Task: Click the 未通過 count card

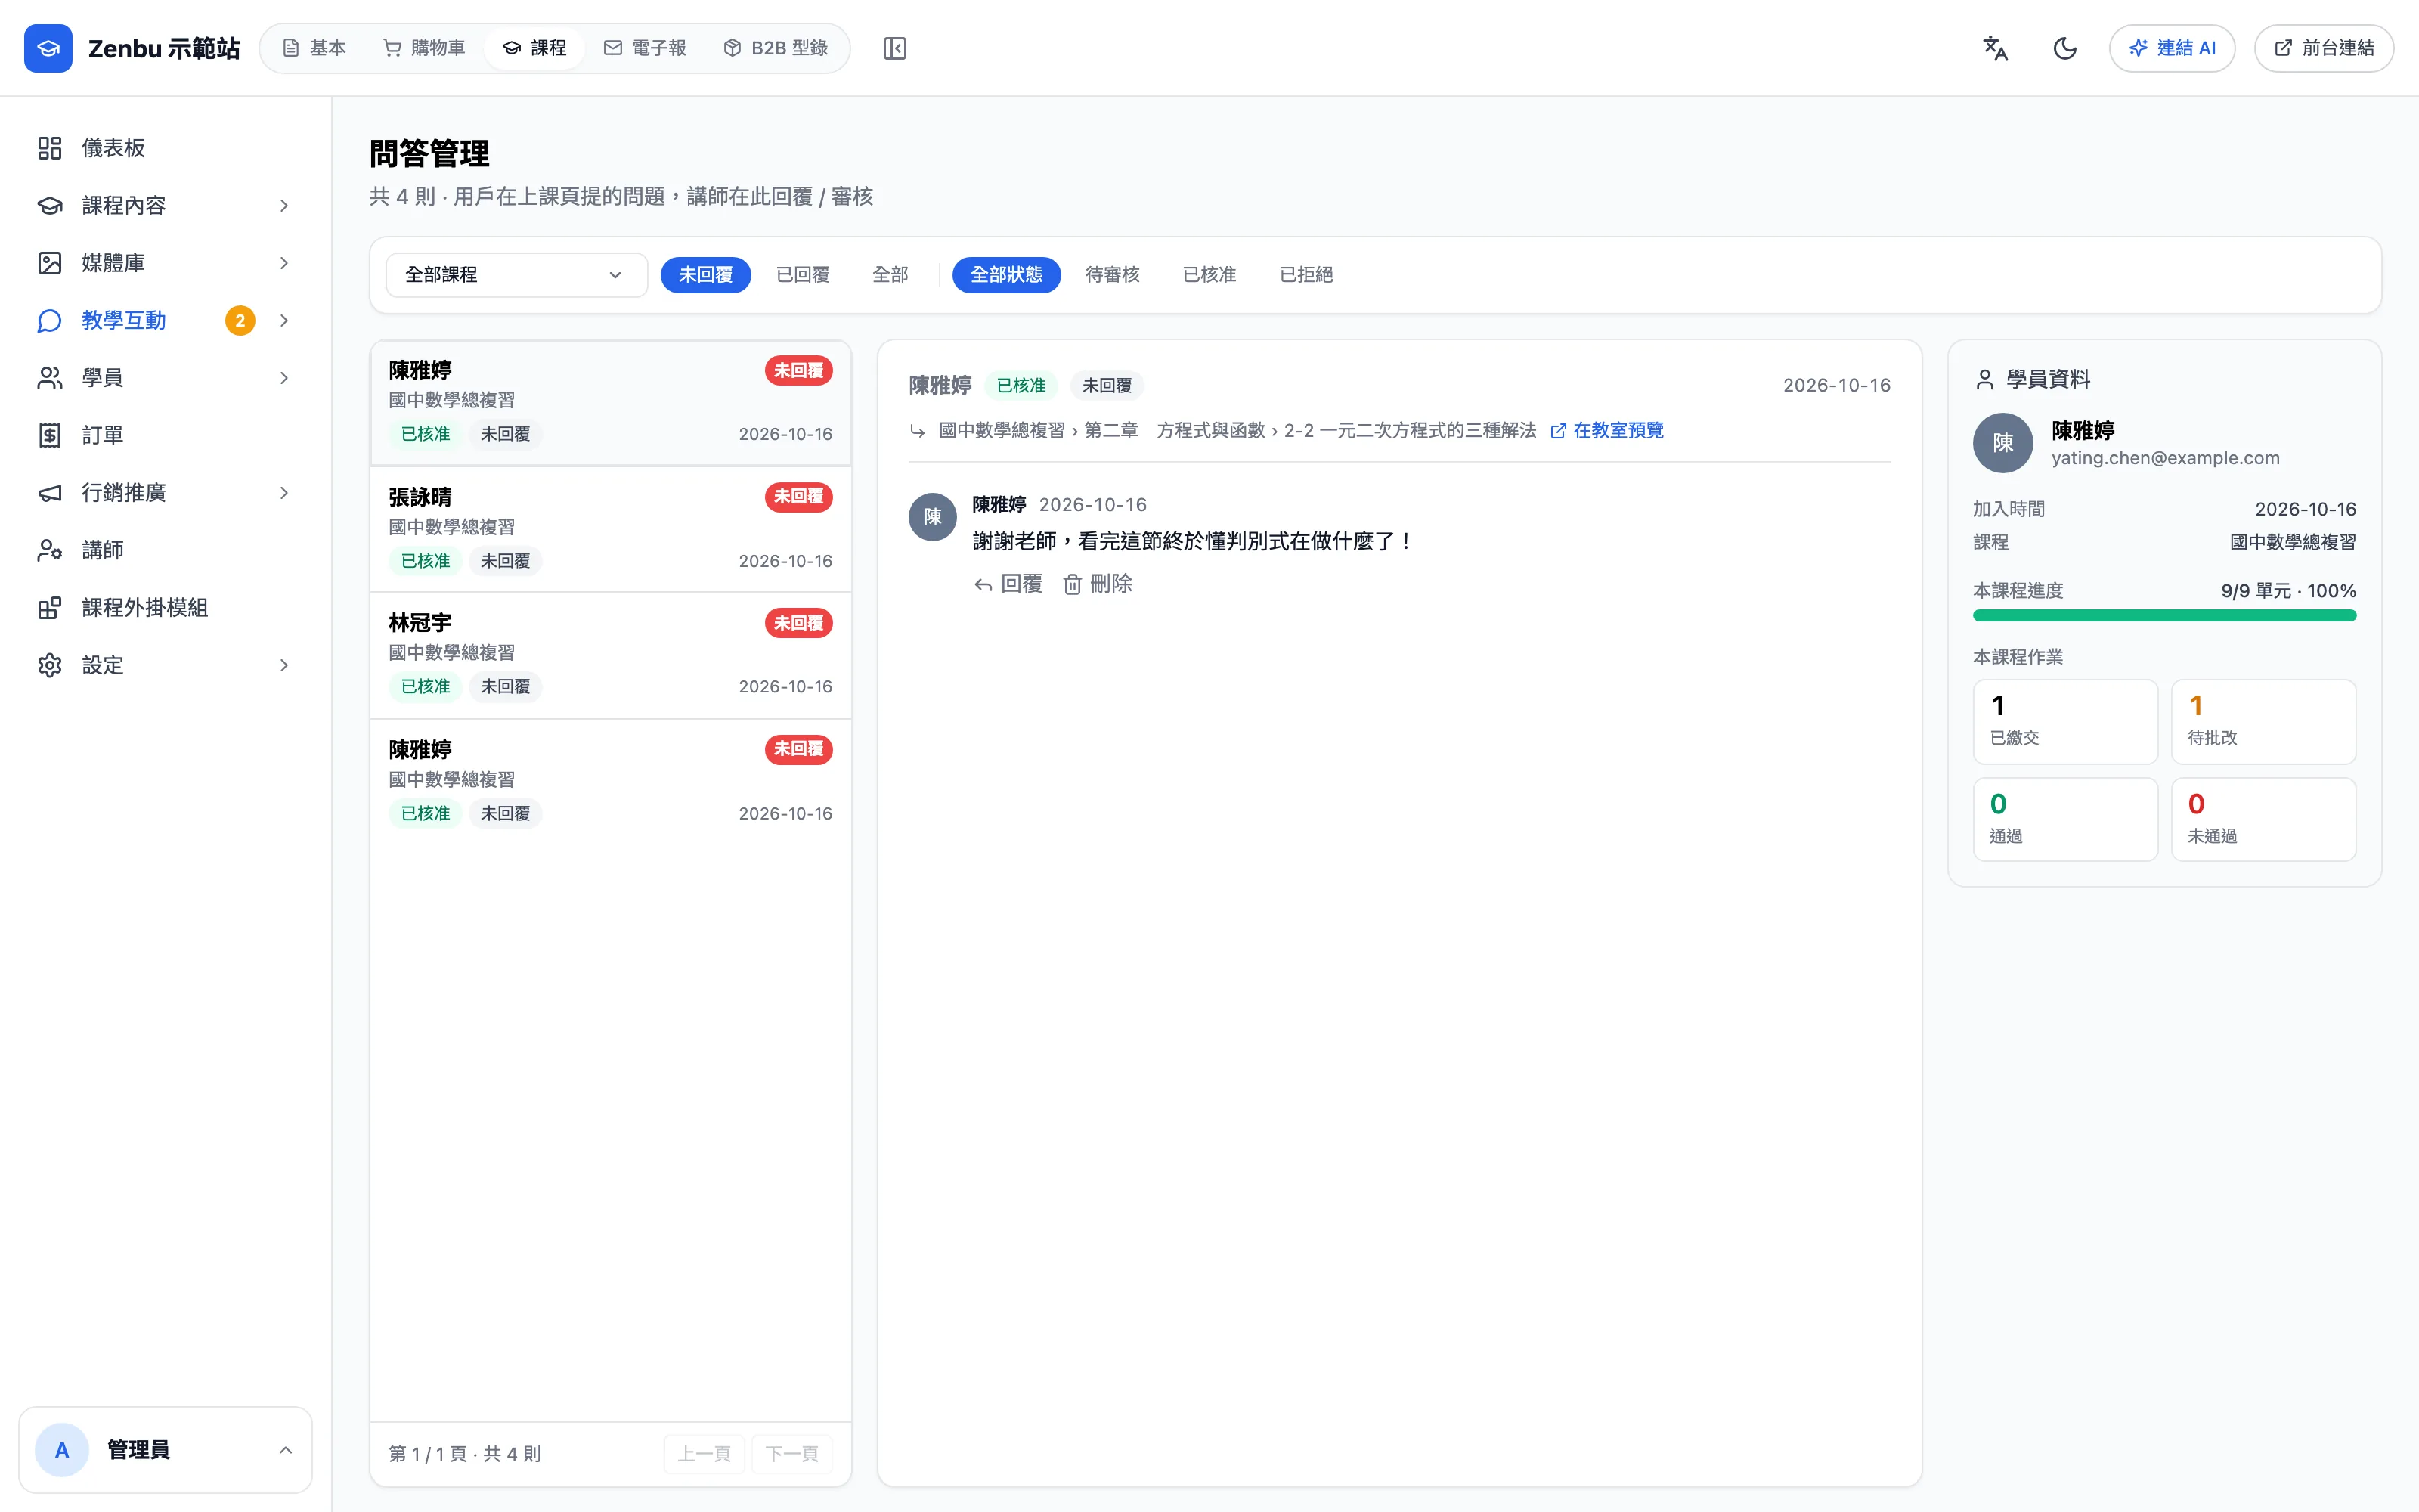Action: 2263,819
